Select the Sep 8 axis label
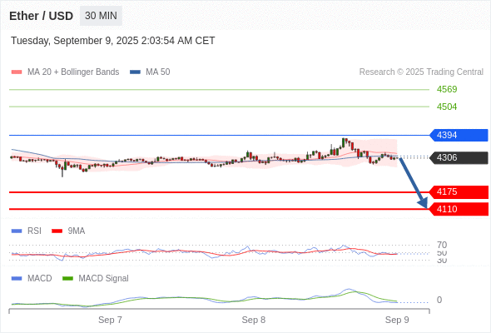This screenshot has height=333, width=491. [x=253, y=320]
